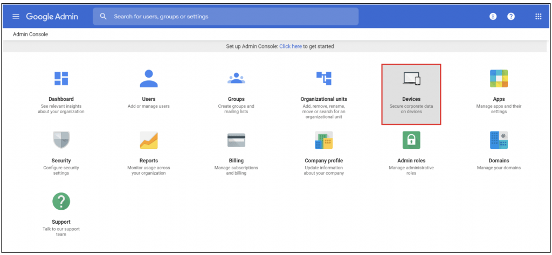Viewport: 552px width, 255px height.
Task: Open the Company profile label
Action: point(324,161)
